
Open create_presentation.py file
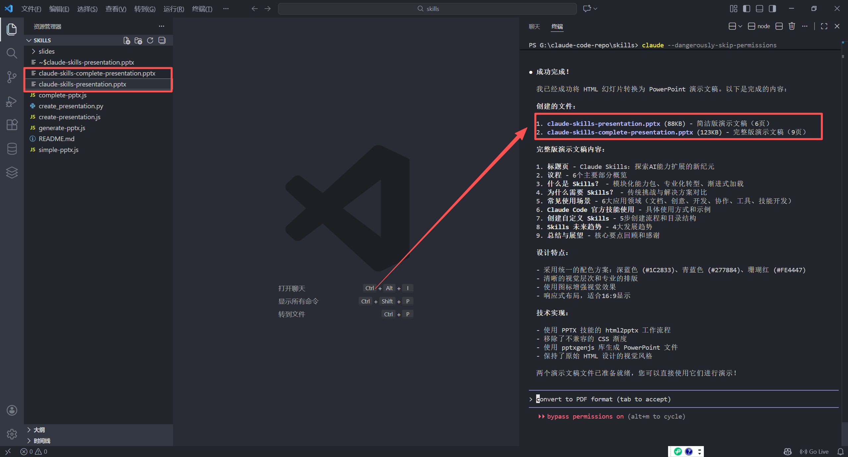[x=71, y=106]
